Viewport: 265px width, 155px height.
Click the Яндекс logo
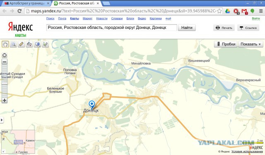20,27
